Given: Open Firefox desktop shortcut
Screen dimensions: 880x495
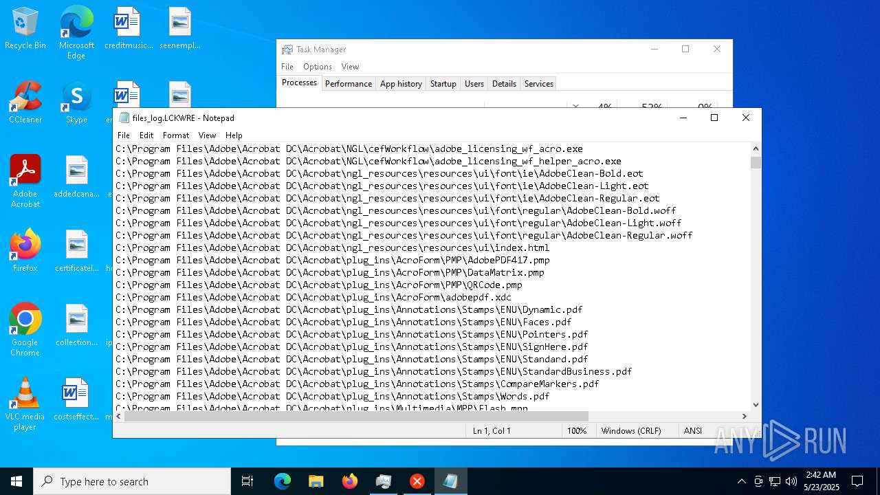Looking at the screenshot, I should point(25,252).
